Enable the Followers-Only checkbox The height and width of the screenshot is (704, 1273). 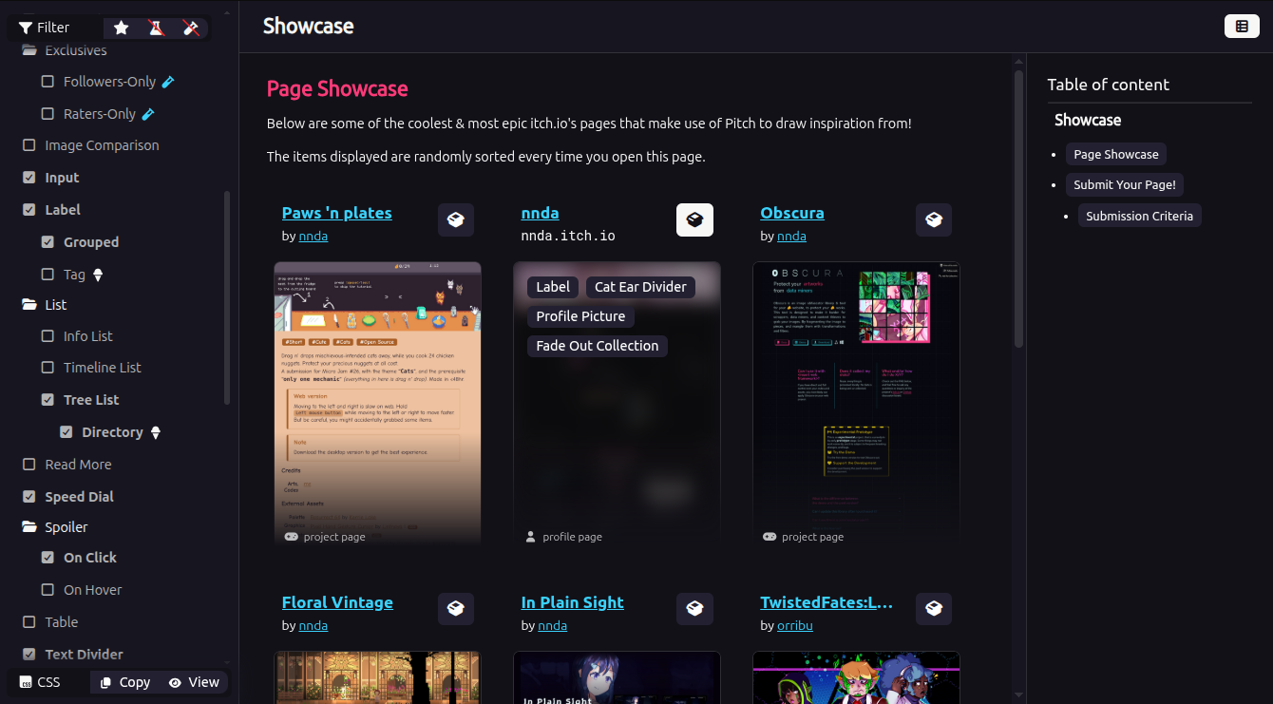point(47,82)
